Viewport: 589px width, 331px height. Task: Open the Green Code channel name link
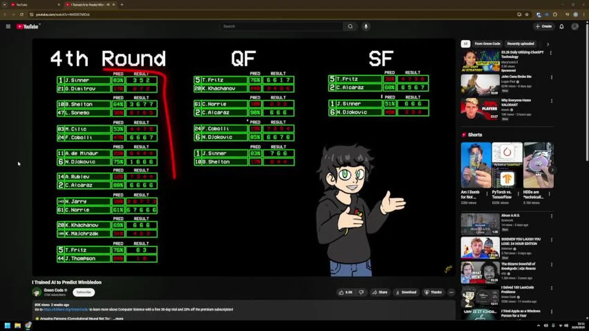click(x=54, y=290)
